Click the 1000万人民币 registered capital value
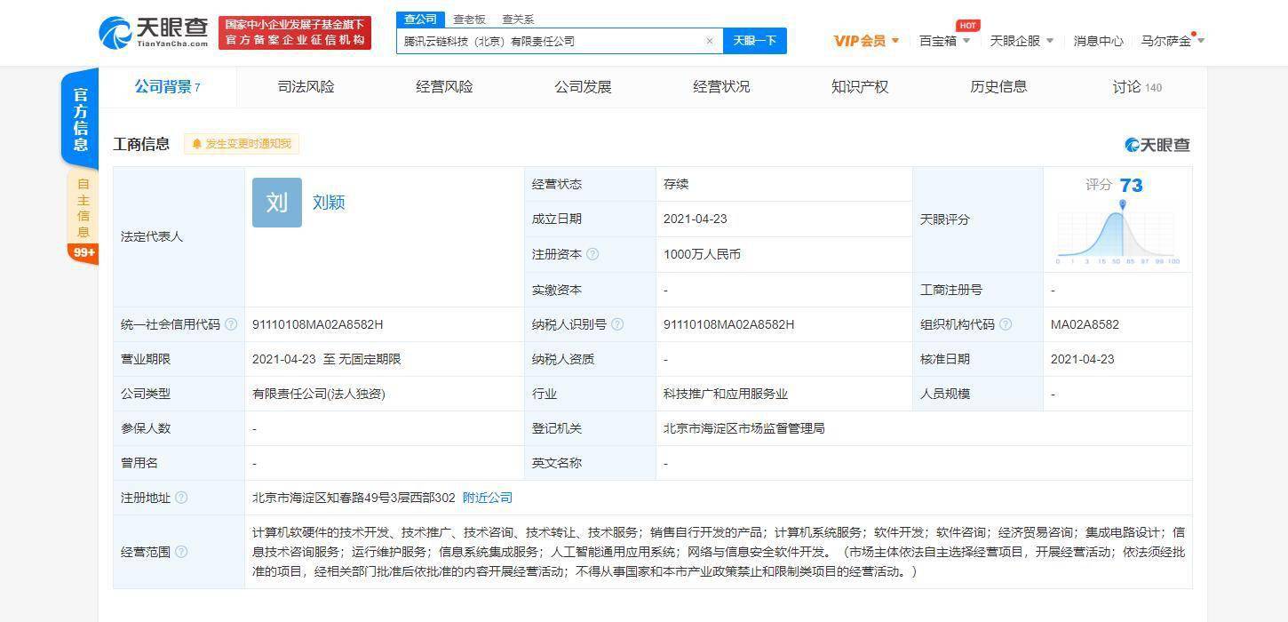Viewport: 1288px width, 622px height. coord(702,254)
